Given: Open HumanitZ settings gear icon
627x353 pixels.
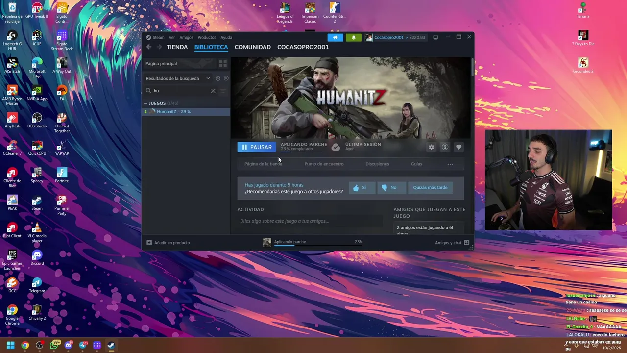Looking at the screenshot, I should pyautogui.click(x=431, y=147).
